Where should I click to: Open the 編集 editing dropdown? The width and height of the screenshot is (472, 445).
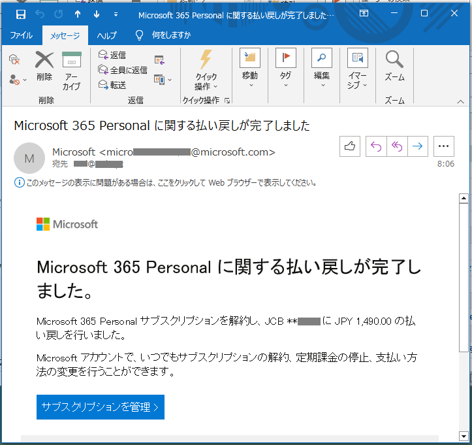[x=322, y=68]
